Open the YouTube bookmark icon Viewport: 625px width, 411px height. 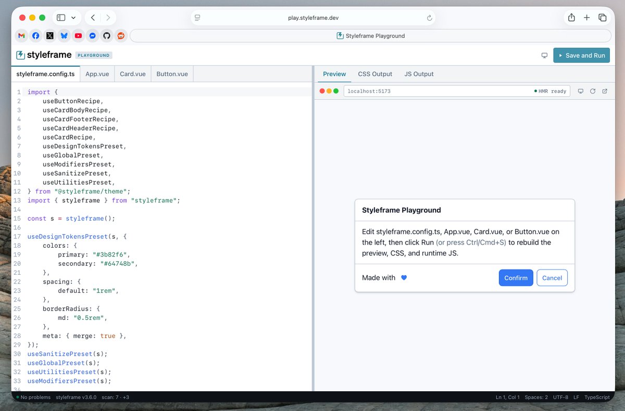(x=78, y=36)
